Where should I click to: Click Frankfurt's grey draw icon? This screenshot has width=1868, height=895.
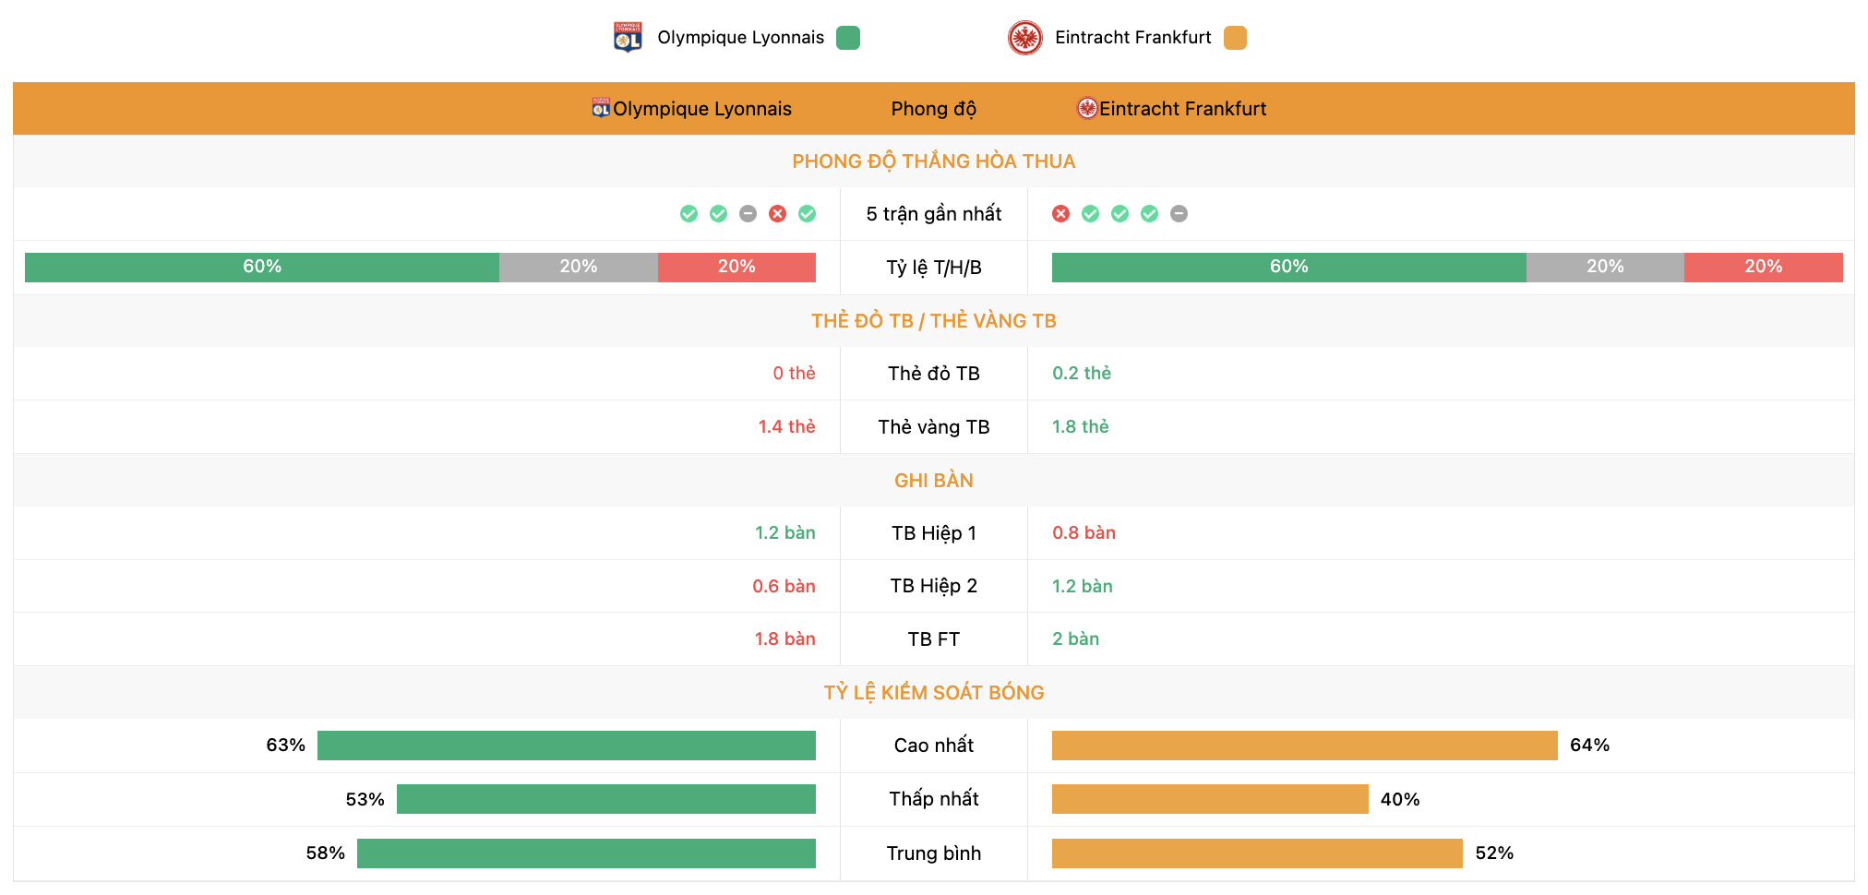1179,214
